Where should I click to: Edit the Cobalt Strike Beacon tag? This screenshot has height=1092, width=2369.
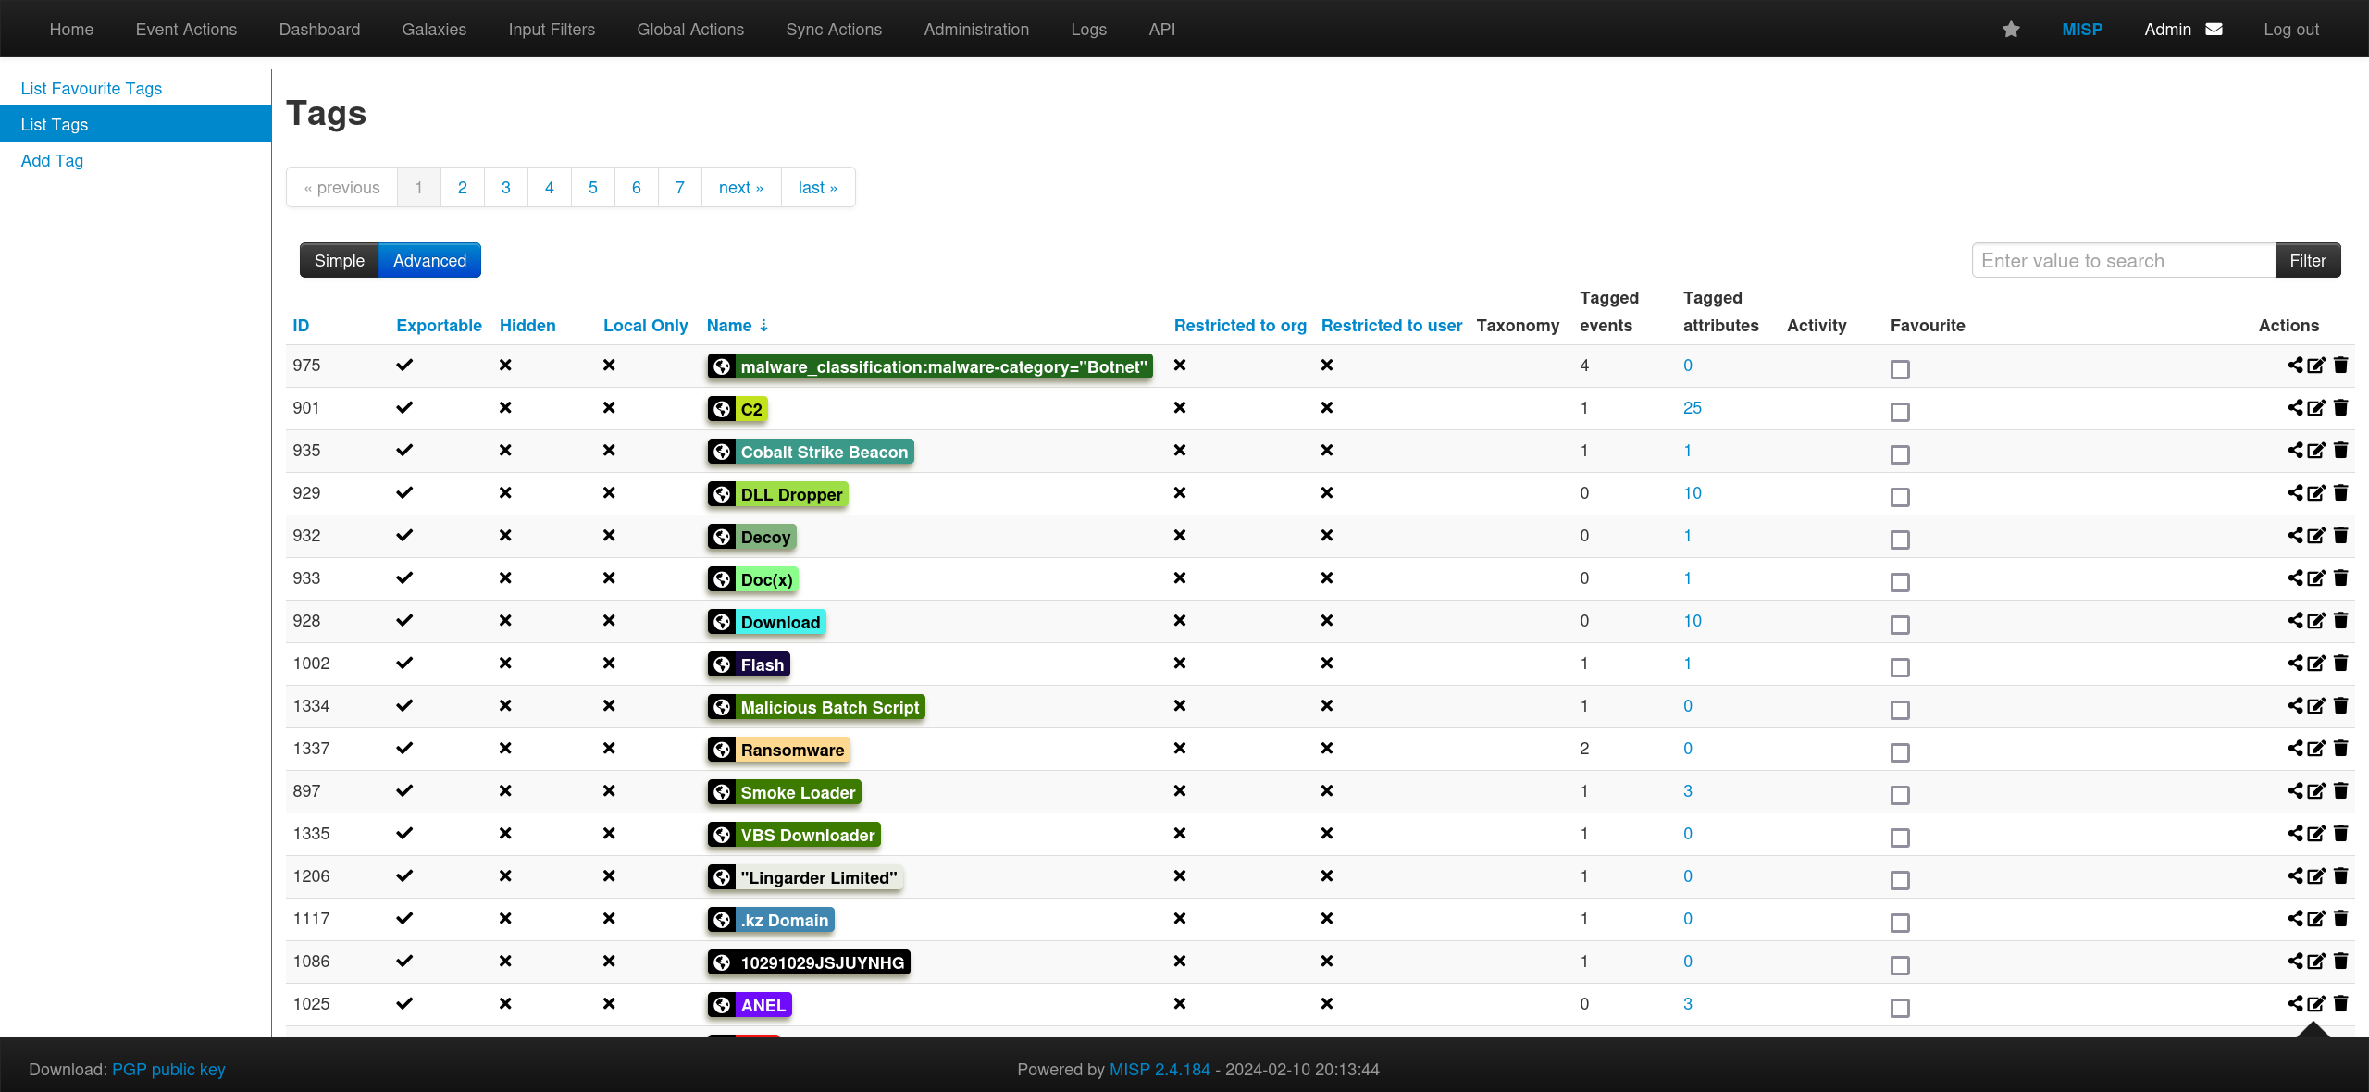pyautogui.click(x=2317, y=451)
